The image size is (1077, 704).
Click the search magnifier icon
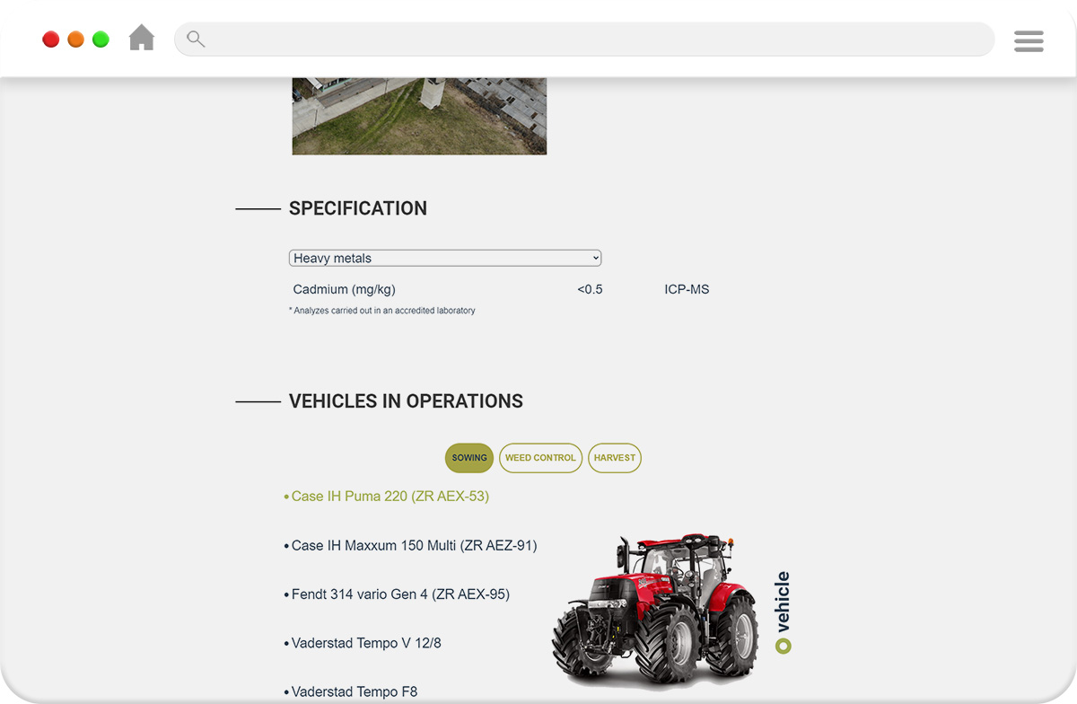[x=196, y=39]
